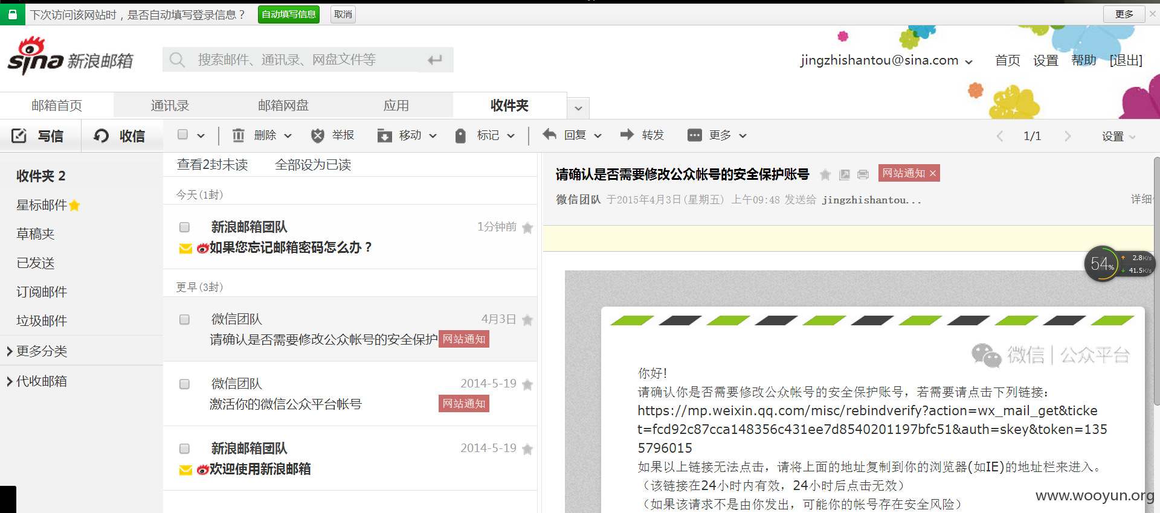This screenshot has width=1160, height=513.
Task: Click the forward arrow icon
Action: pyautogui.click(x=627, y=134)
